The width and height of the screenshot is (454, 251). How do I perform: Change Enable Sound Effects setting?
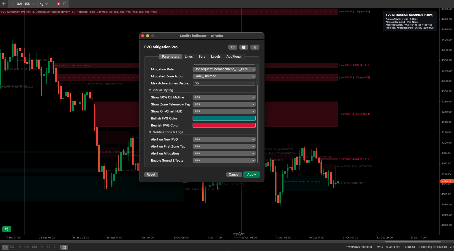coord(224,160)
